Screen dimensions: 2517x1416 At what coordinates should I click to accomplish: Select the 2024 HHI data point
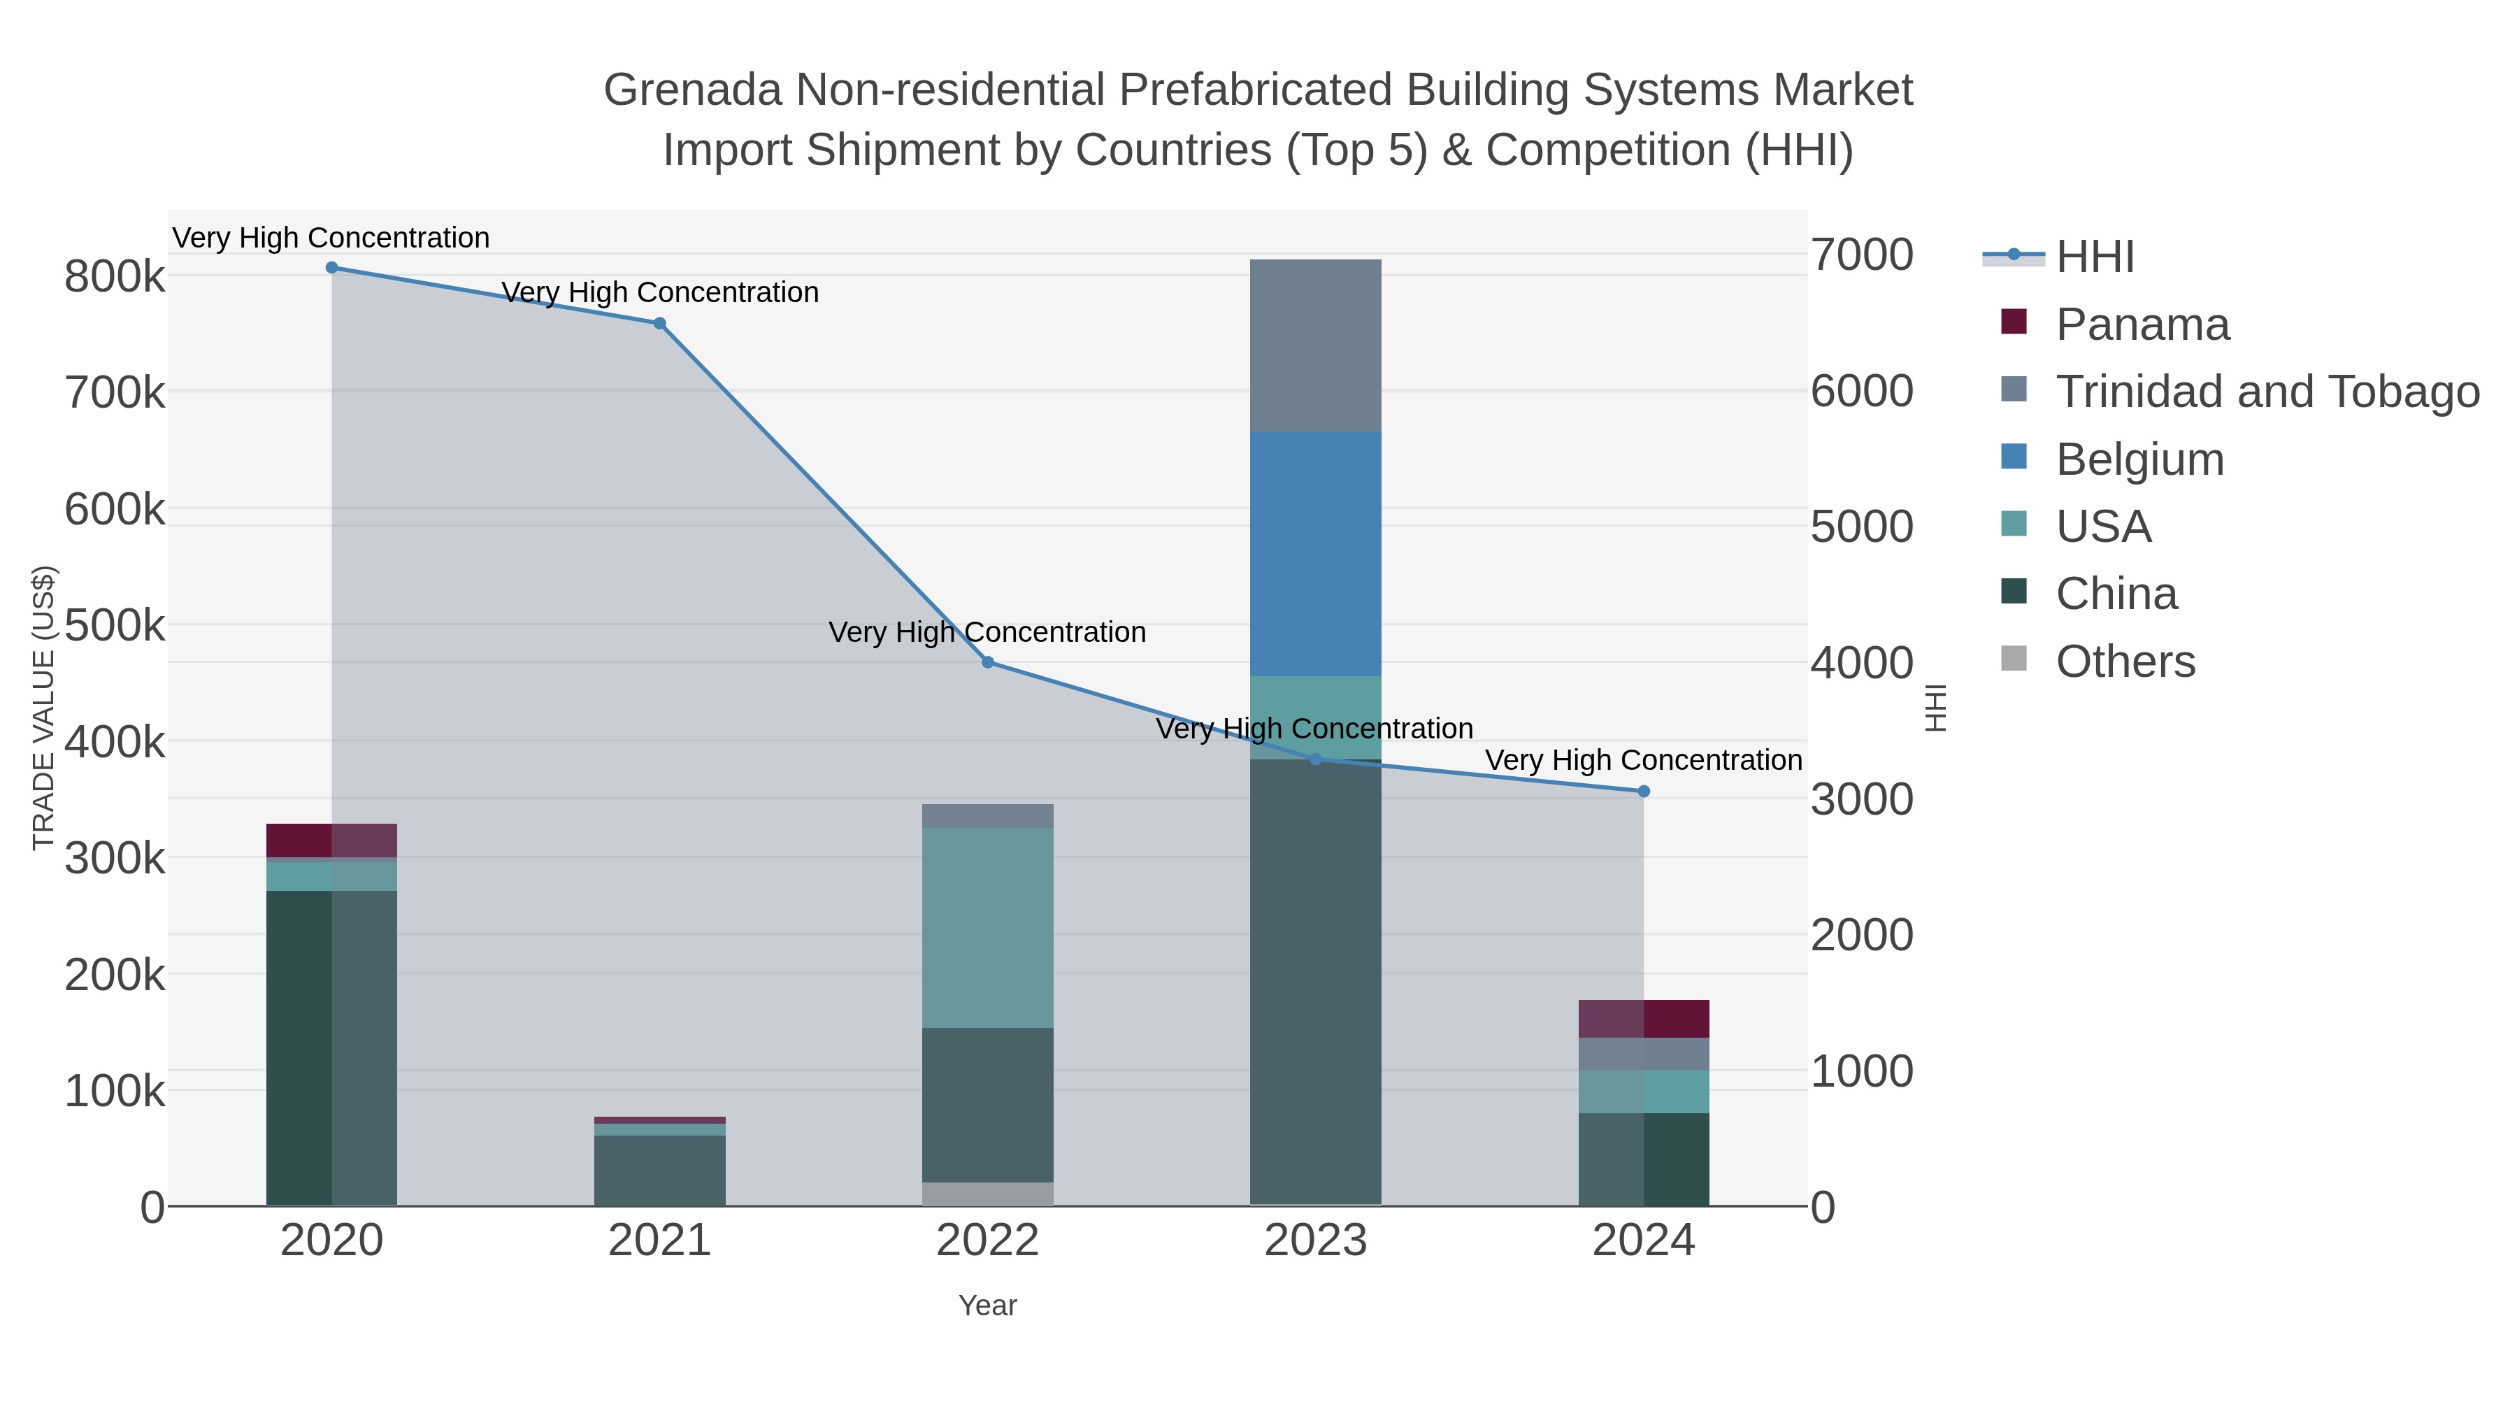(x=1644, y=792)
